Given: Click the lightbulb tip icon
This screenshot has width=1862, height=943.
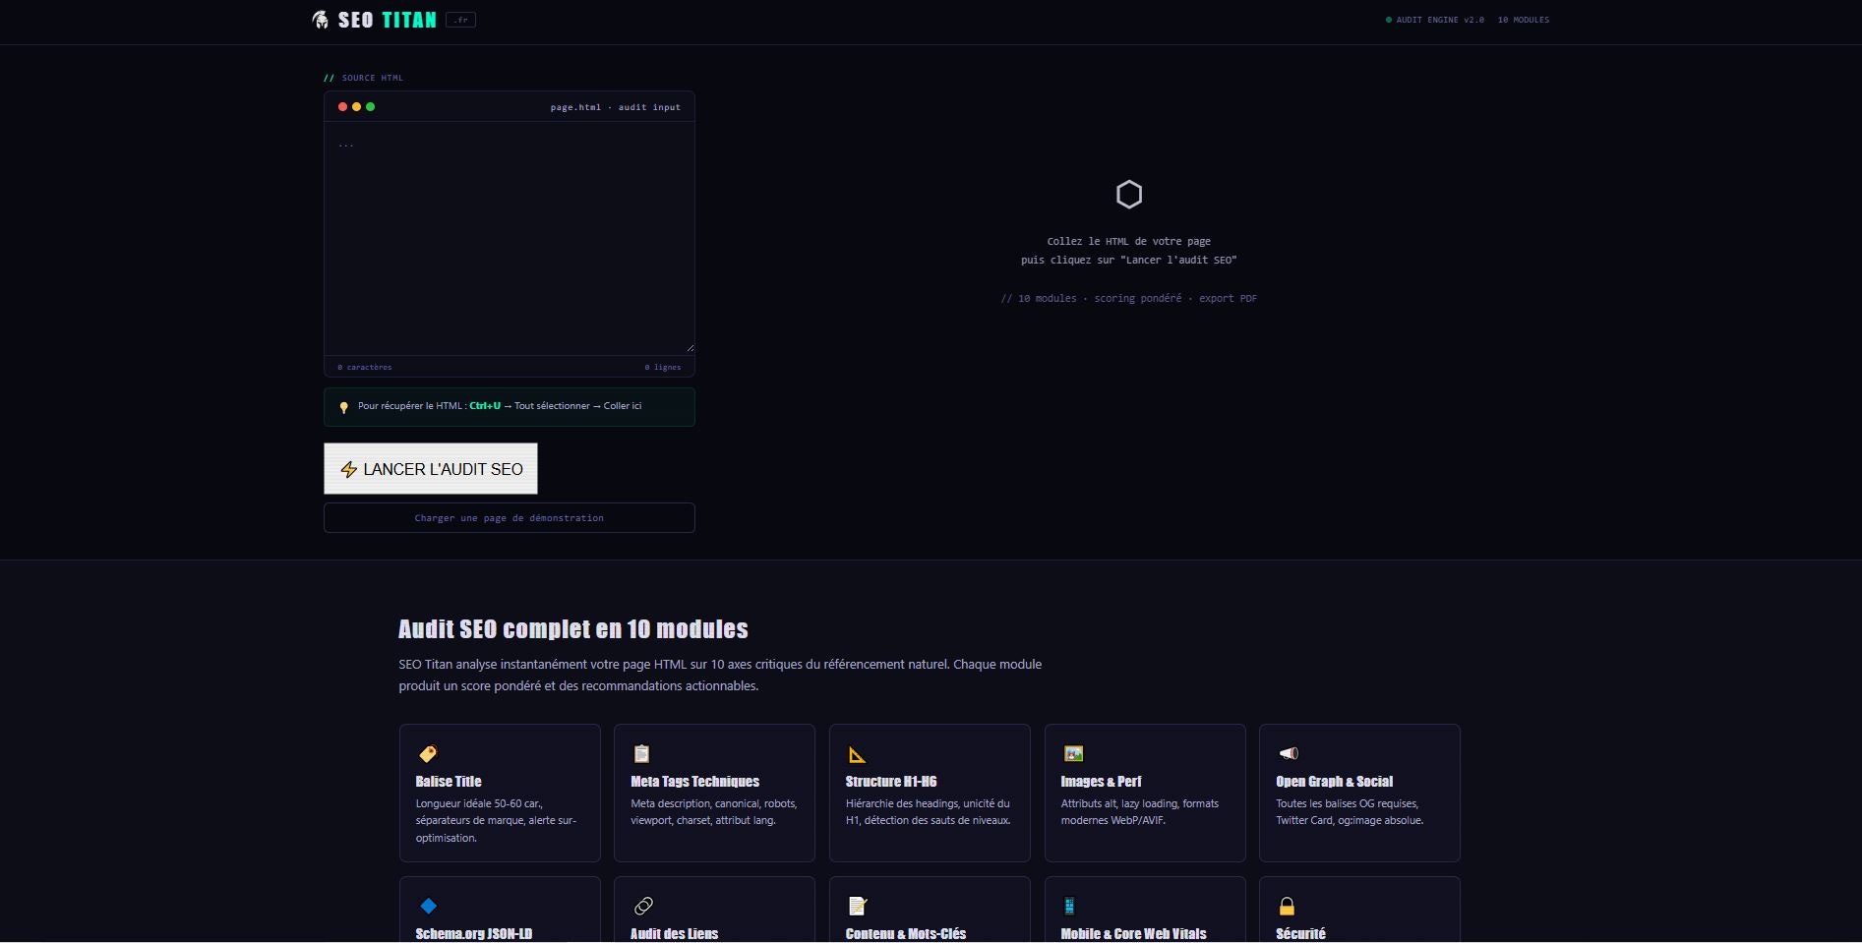Looking at the screenshot, I should (343, 407).
